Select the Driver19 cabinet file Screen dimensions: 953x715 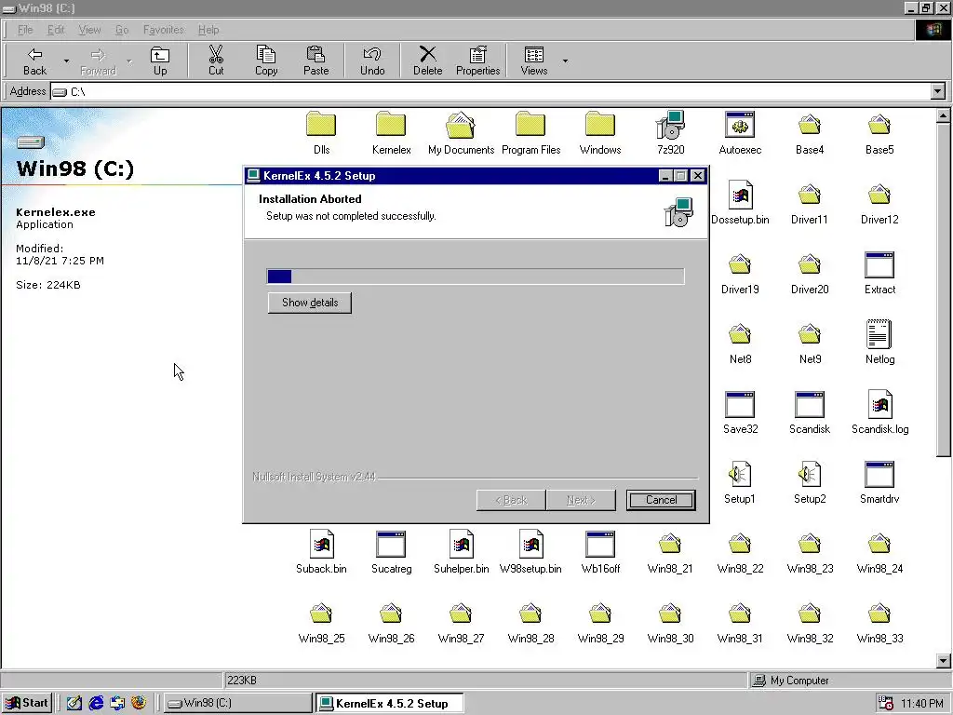click(740, 273)
